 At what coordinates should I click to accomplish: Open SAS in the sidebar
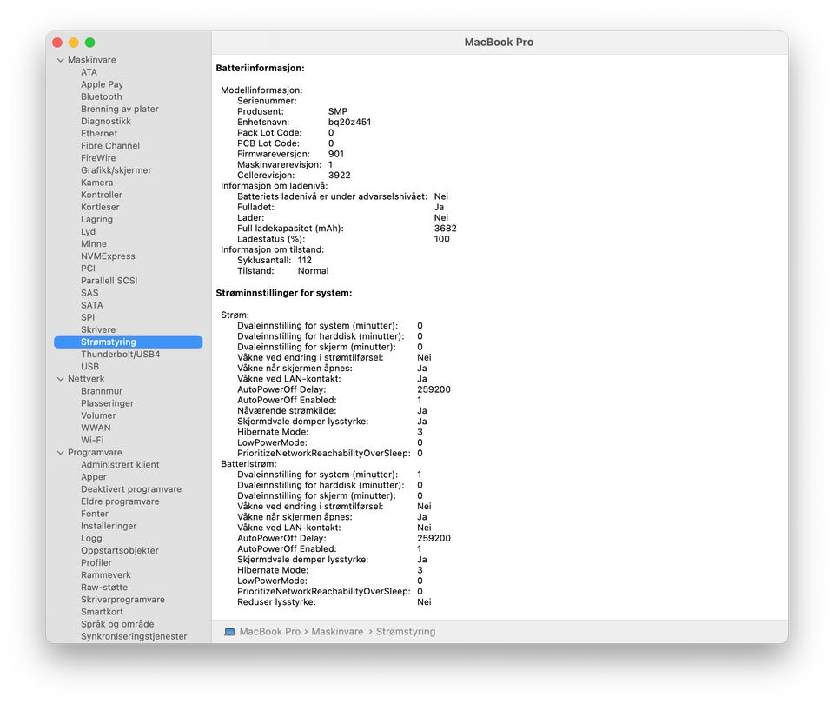click(89, 292)
